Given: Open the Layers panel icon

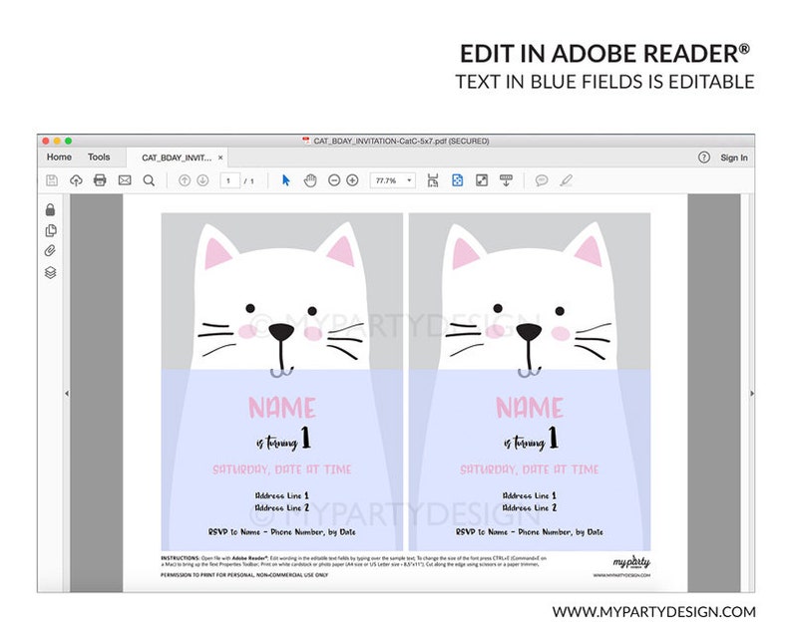Looking at the screenshot, I should click(51, 272).
